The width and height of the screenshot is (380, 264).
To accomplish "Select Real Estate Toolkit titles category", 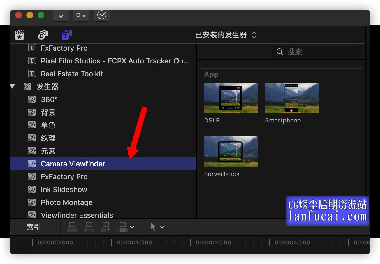I will [103, 74].
